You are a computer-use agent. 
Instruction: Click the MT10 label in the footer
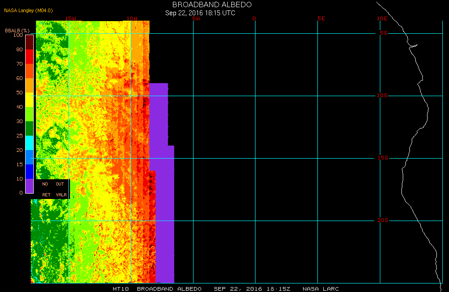121,288
